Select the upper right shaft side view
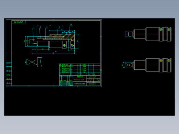 point(149,34)
